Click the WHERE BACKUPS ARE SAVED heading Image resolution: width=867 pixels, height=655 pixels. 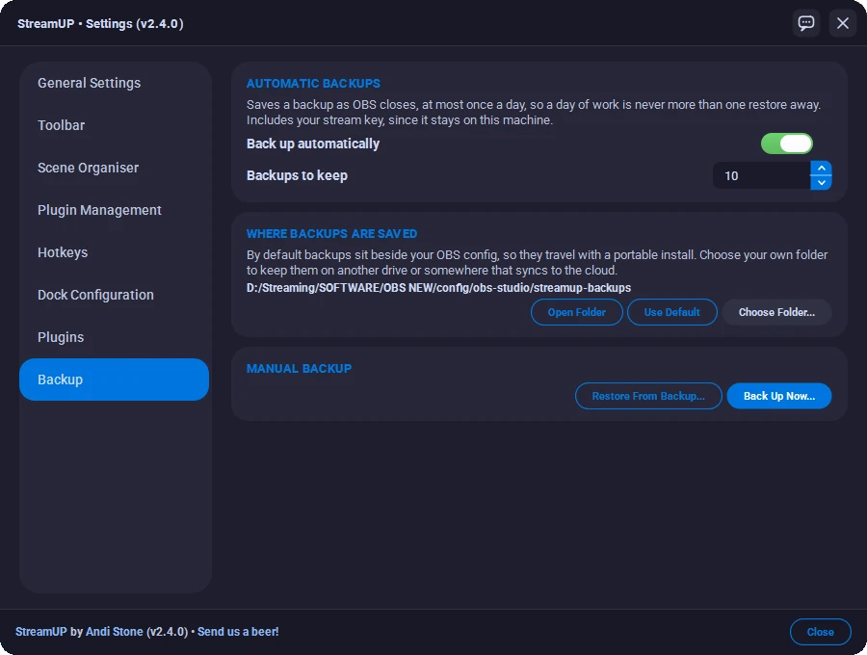[331, 234]
